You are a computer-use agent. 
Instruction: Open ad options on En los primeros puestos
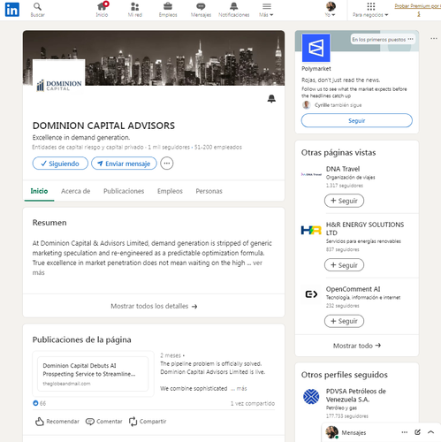(410, 39)
